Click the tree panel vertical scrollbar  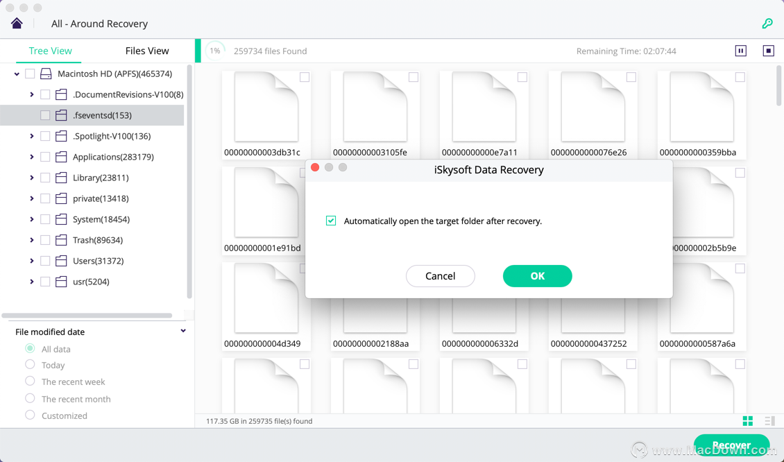[x=189, y=182]
